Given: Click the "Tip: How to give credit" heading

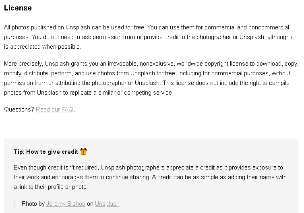Looking at the screenshot, I should 46,152.
